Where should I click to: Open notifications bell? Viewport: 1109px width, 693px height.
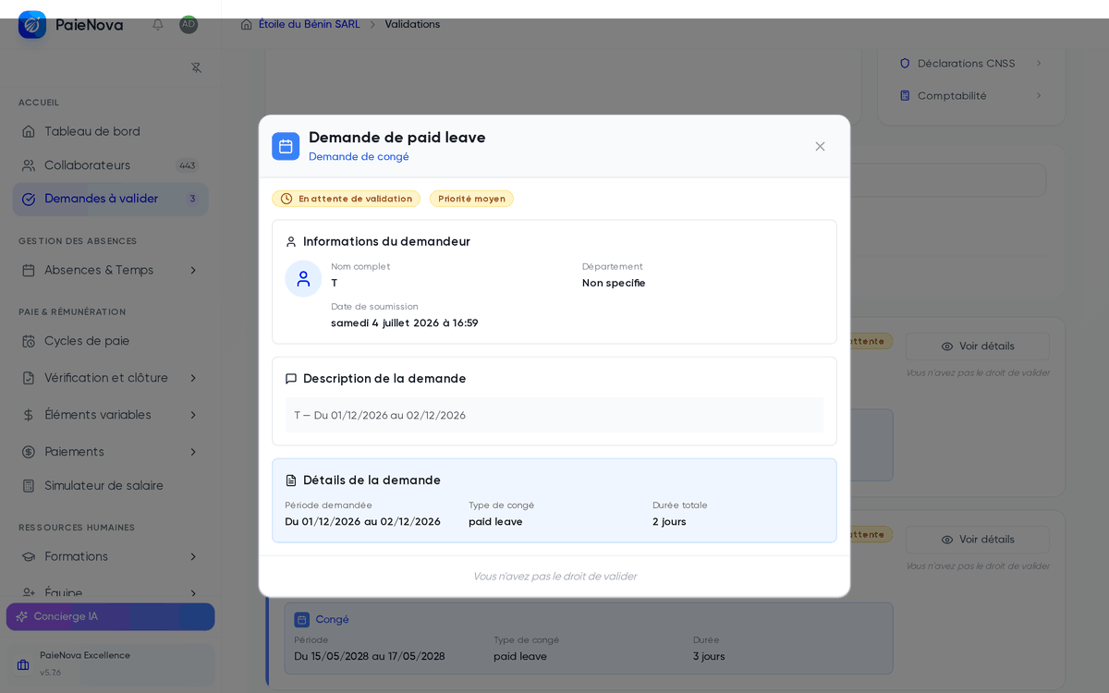pyautogui.click(x=158, y=25)
